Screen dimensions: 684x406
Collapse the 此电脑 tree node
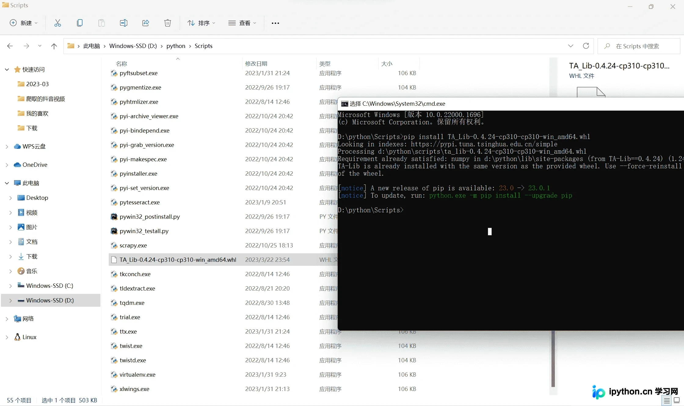pos(7,183)
